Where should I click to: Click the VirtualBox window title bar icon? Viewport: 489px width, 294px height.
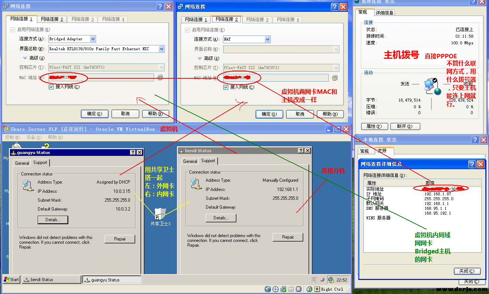coord(6,129)
